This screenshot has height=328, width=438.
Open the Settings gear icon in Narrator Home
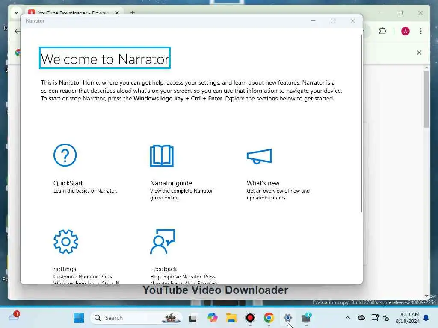[65, 242]
